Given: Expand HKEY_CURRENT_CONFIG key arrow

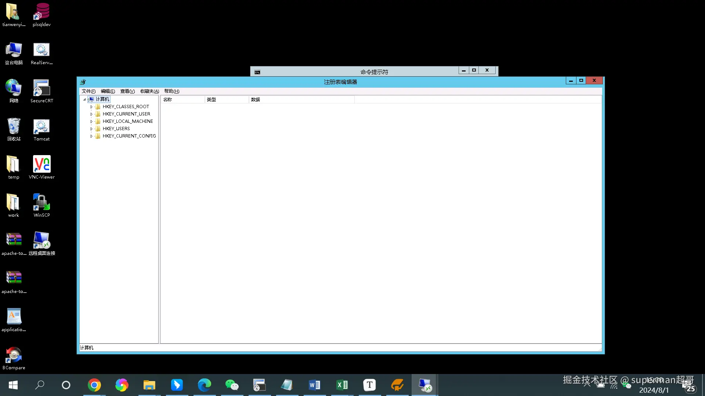Looking at the screenshot, I should (x=91, y=136).
